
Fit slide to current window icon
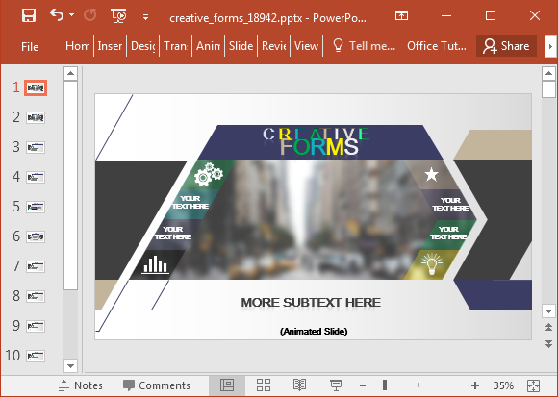tap(533, 385)
